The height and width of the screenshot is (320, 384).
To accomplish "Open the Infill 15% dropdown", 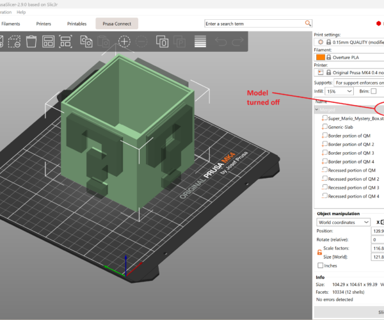I will coord(339,92).
